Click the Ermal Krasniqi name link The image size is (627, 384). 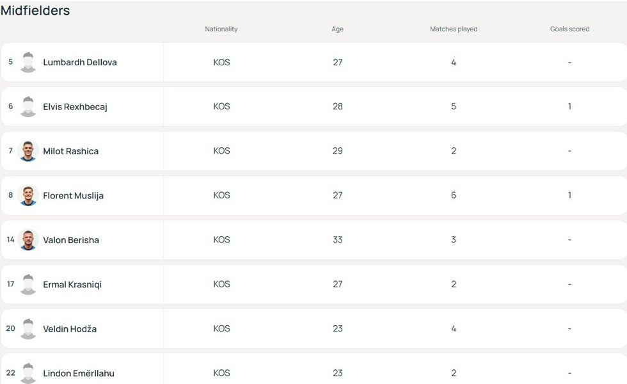click(x=72, y=285)
